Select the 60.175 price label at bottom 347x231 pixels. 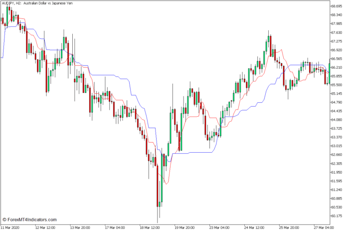click(336, 216)
